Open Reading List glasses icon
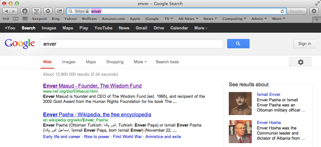 tap(6, 19)
